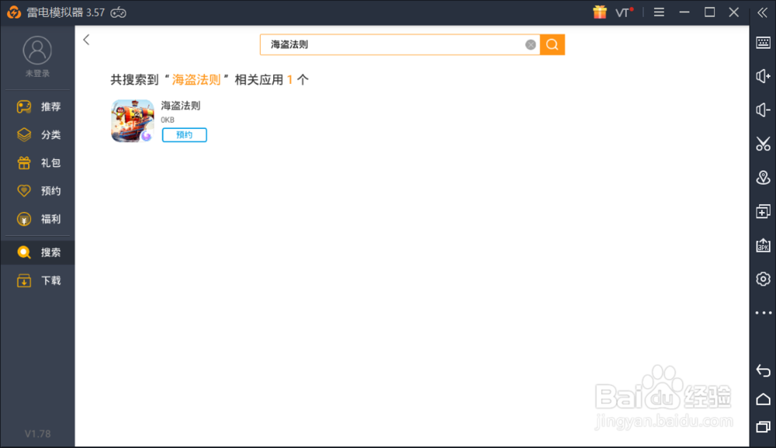This screenshot has height=448, width=776.
Task: Open the 福利 benefits section
Action: (x=38, y=219)
